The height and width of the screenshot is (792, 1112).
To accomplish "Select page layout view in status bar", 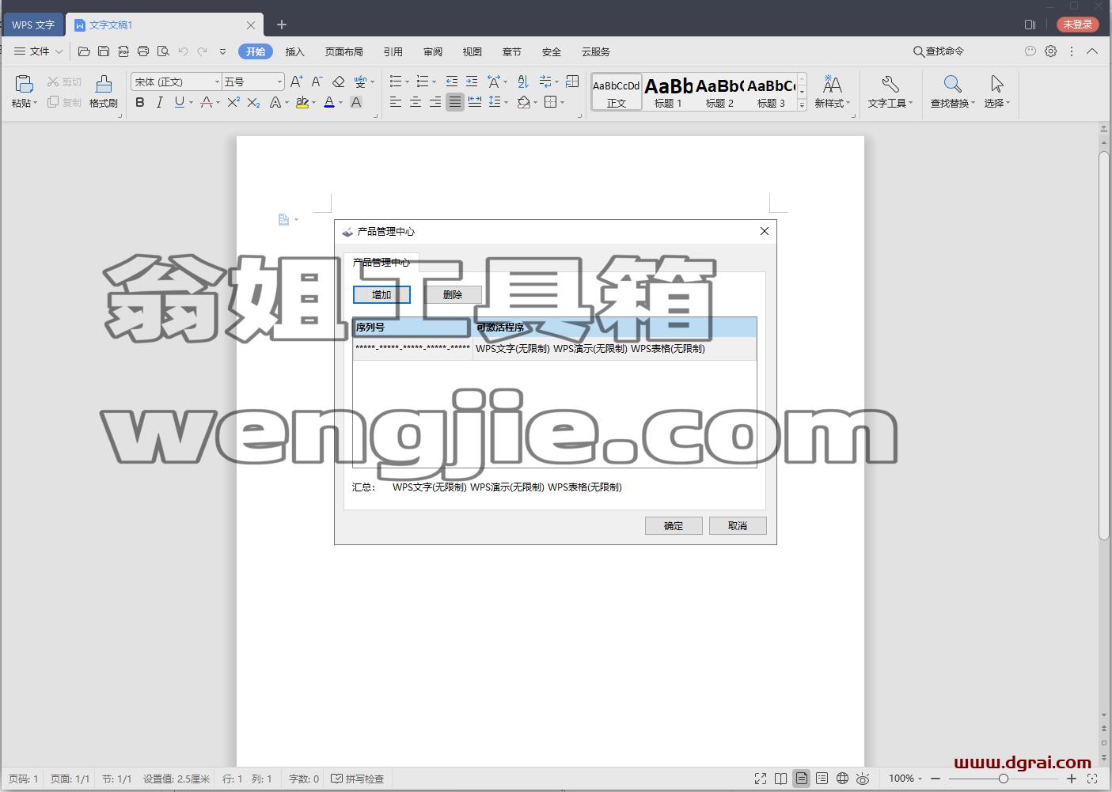I will click(802, 779).
